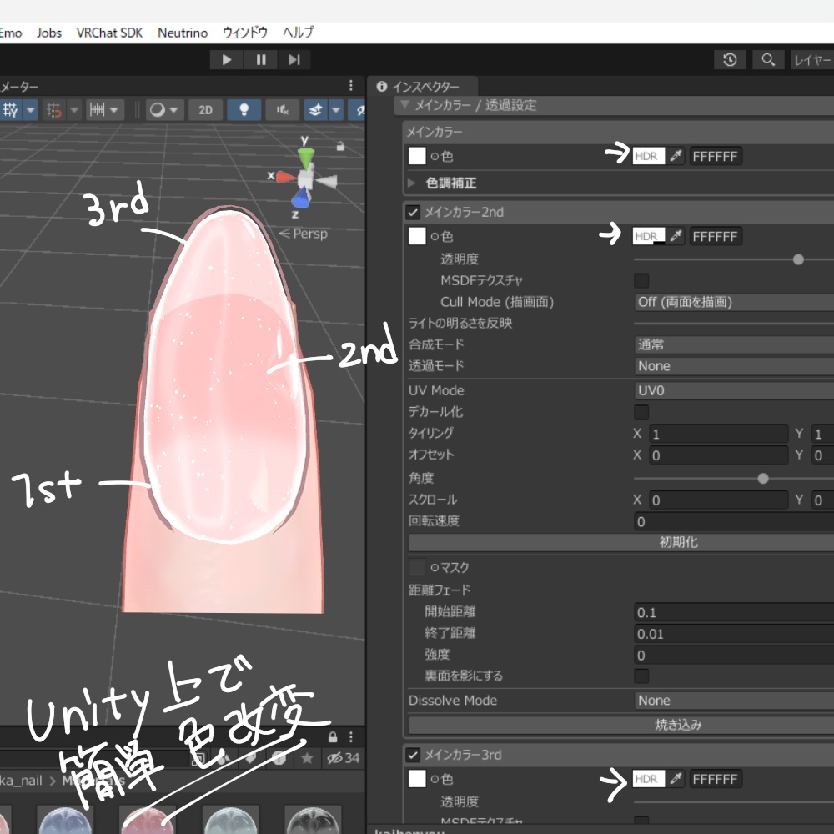The width and height of the screenshot is (834, 834).
Task: Click the メインカラー hex FFFFFF field
Action: pyautogui.click(x=715, y=157)
